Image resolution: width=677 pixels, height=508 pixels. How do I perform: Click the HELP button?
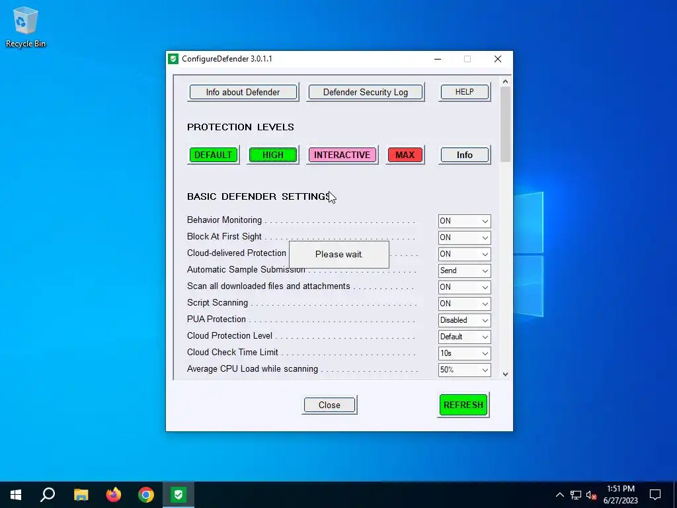point(465,92)
